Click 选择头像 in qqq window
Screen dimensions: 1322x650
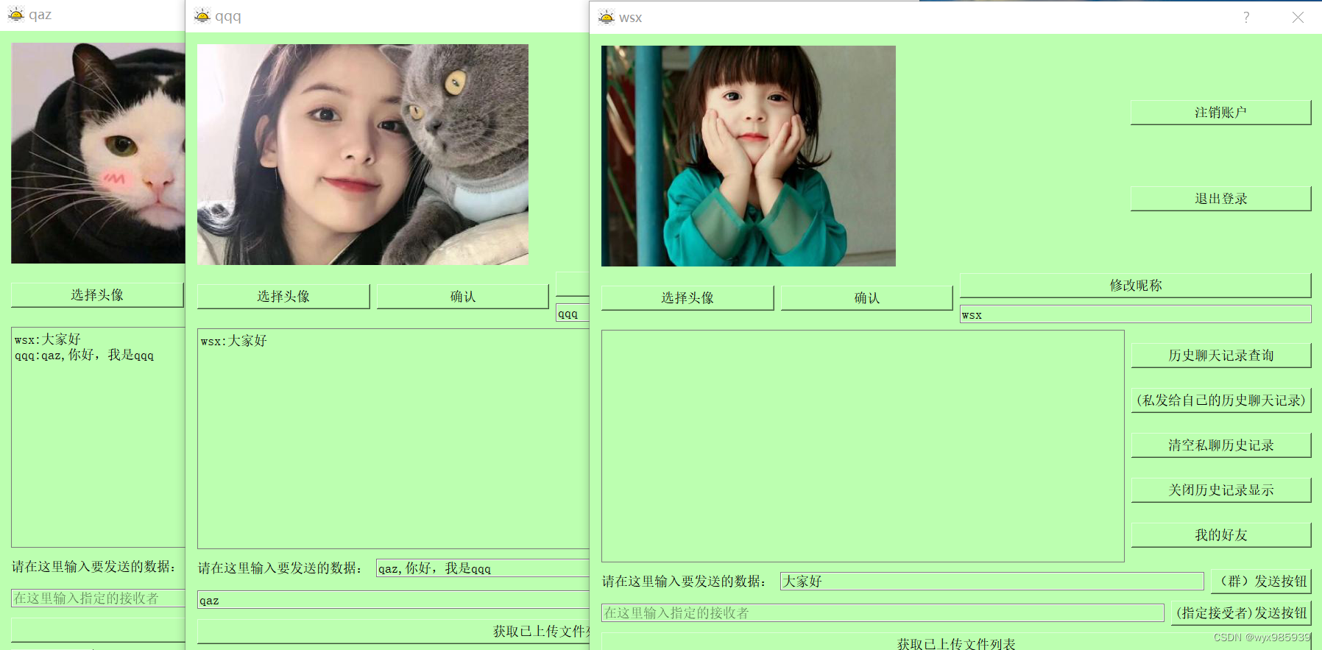point(283,297)
